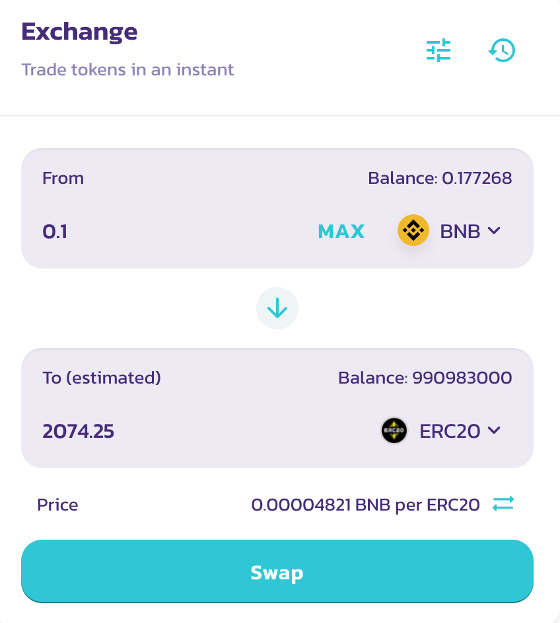Invert the price with the swap-arrows icon
The height and width of the screenshot is (623, 560).
pyautogui.click(x=503, y=504)
